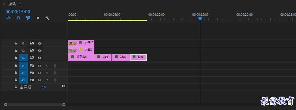Open the 城轨 sequence panel menu
This screenshot has width=296, height=110.
(x=20, y=4)
